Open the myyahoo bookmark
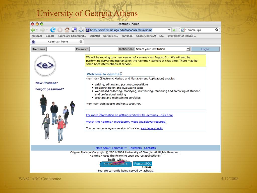This screenshot has width=257, height=193. 127,36
